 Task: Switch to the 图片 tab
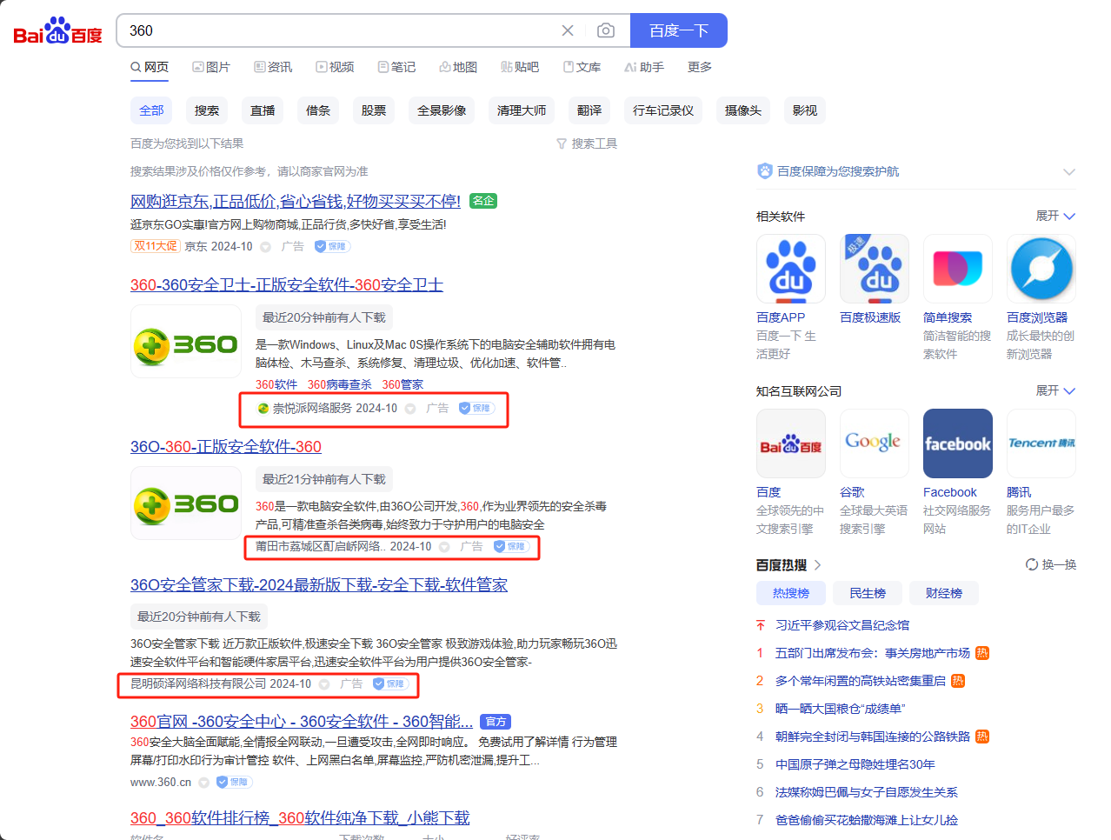tap(211, 67)
